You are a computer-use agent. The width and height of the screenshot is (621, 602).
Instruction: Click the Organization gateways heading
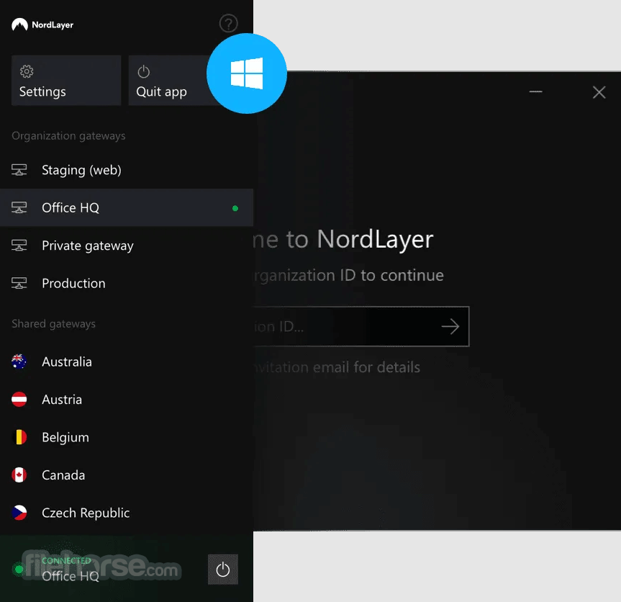(x=68, y=136)
